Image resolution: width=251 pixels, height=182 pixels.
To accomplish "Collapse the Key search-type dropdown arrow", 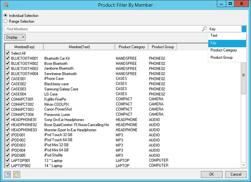I will coord(244,29).
